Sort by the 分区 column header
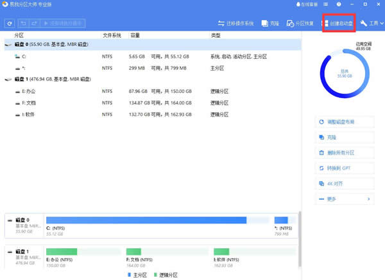This screenshot has width=385, height=280. click(x=19, y=35)
